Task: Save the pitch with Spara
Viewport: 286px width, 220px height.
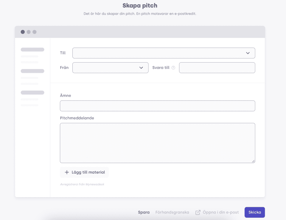Action: click(x=144, y=212)
